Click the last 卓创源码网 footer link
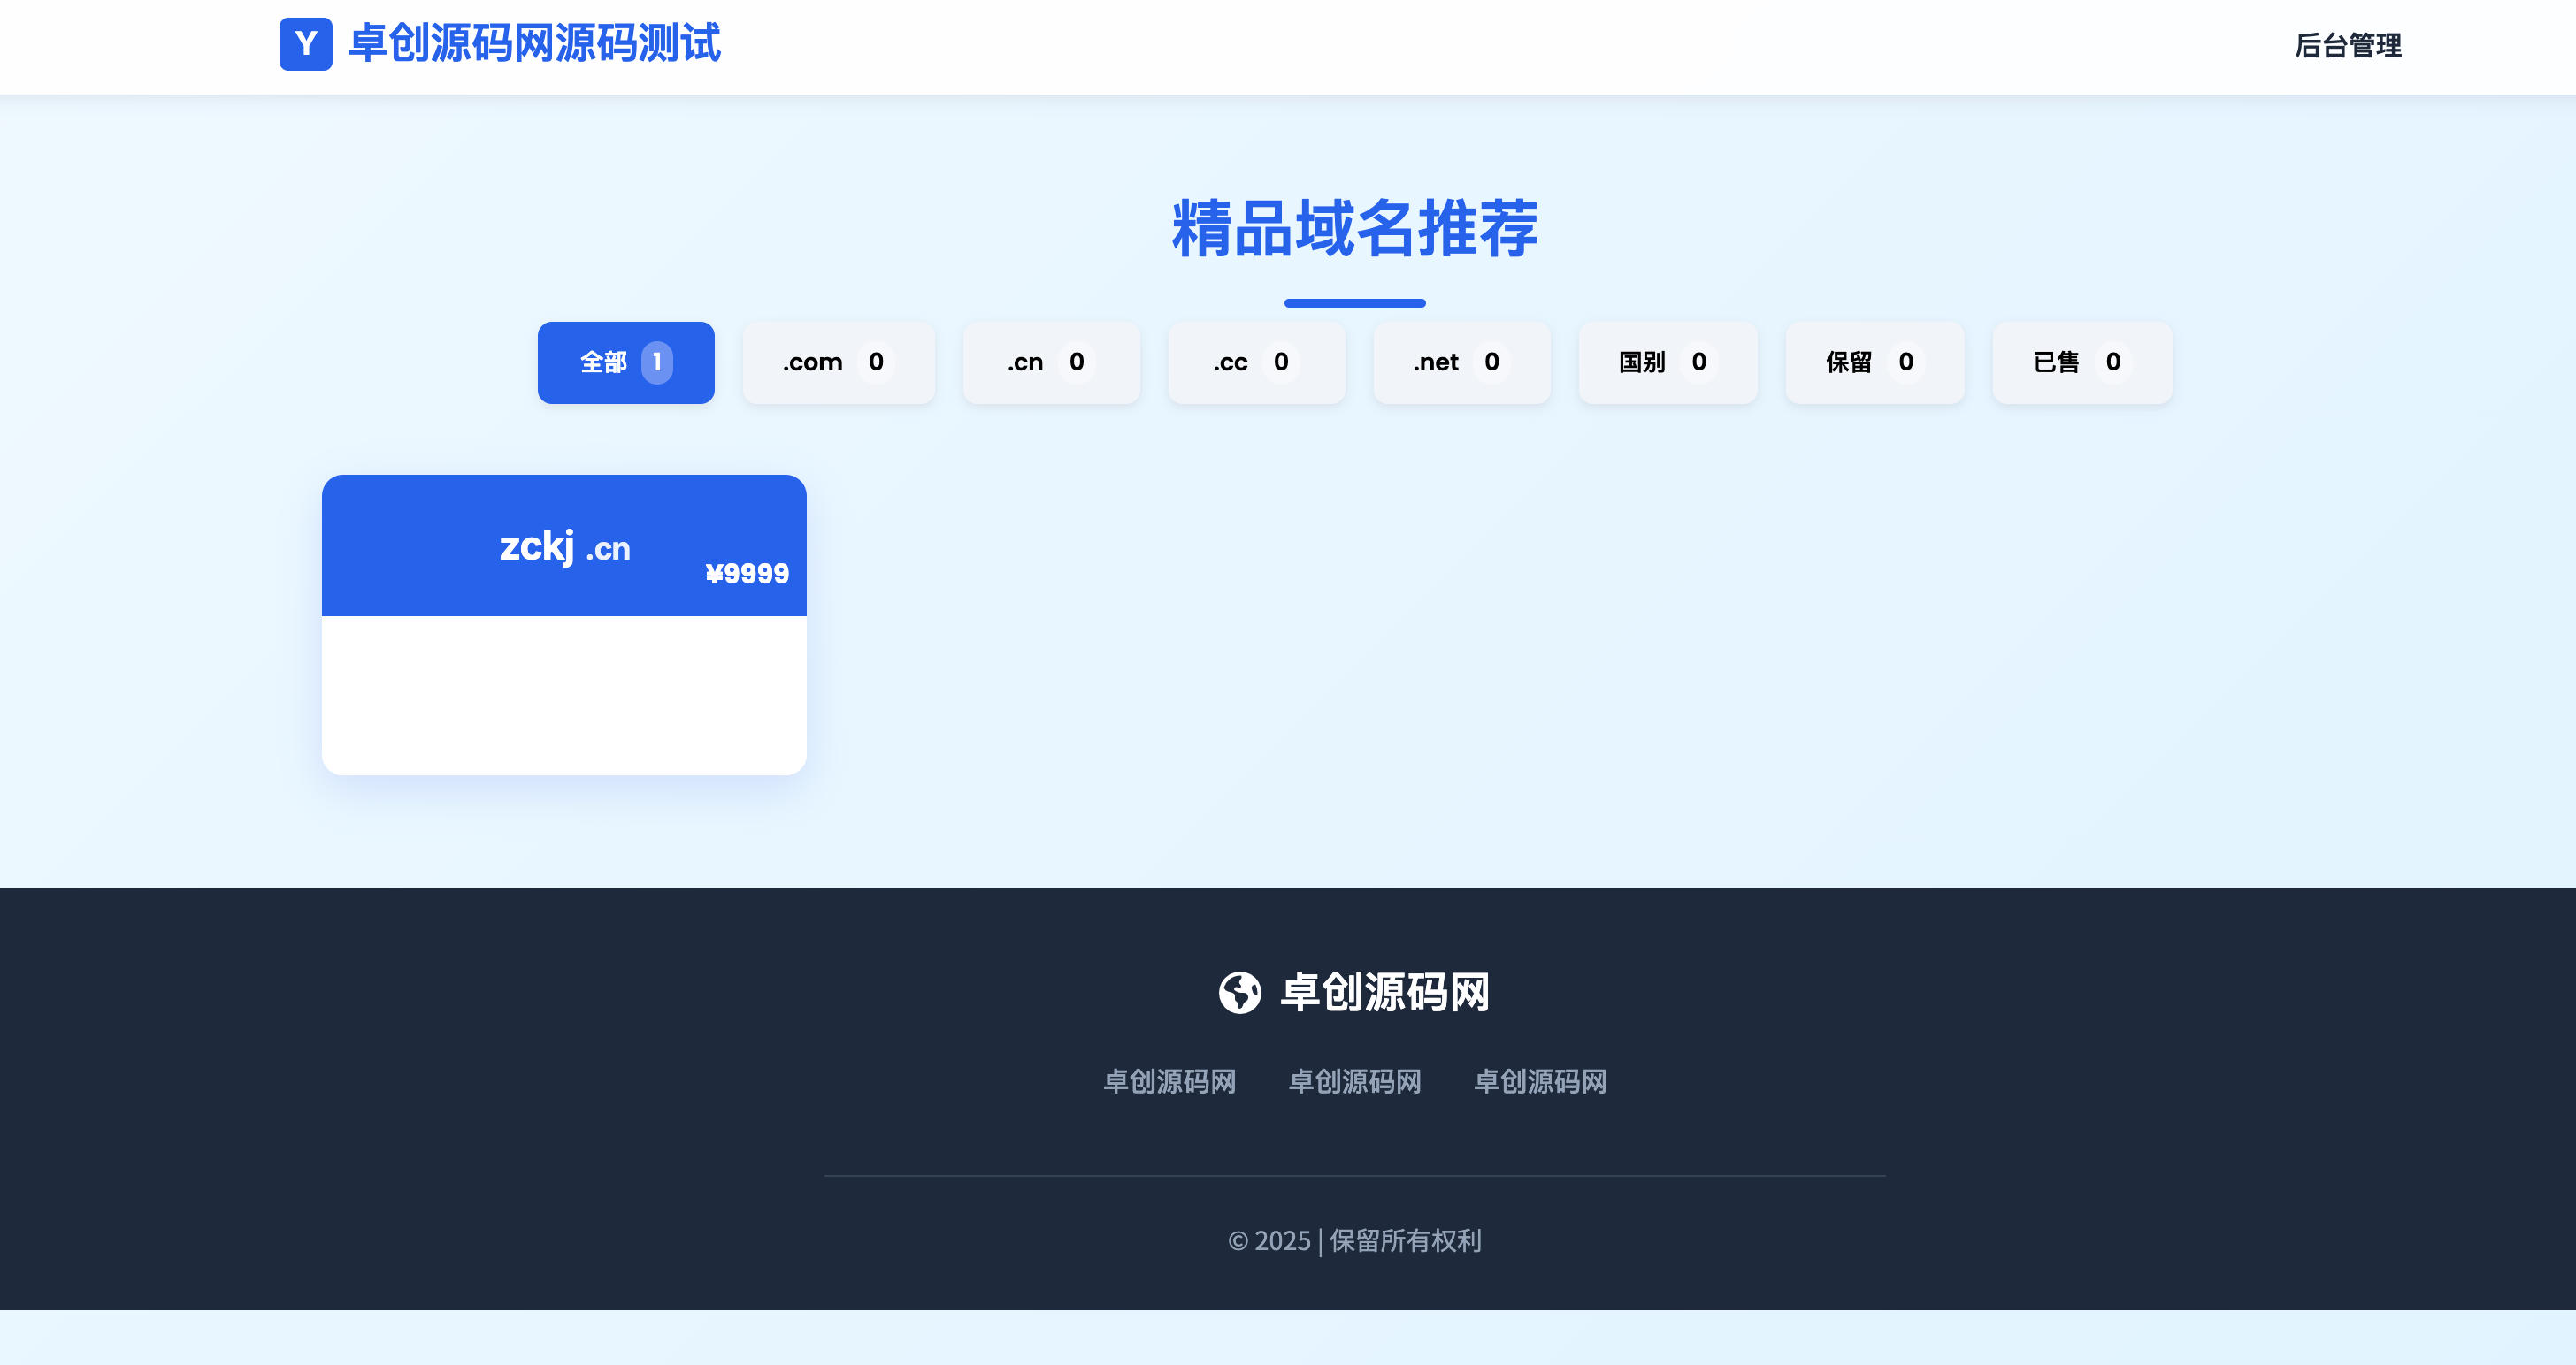This screenshot has height=1365, width=2576. click(1540, 1081)
